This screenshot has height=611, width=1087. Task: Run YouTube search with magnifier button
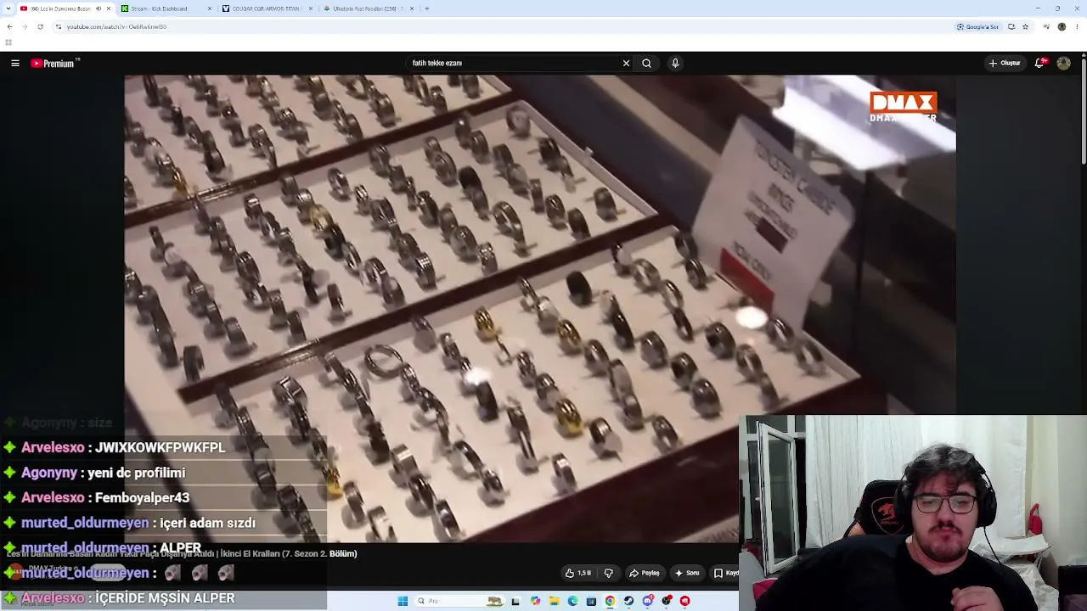(646, 63)
